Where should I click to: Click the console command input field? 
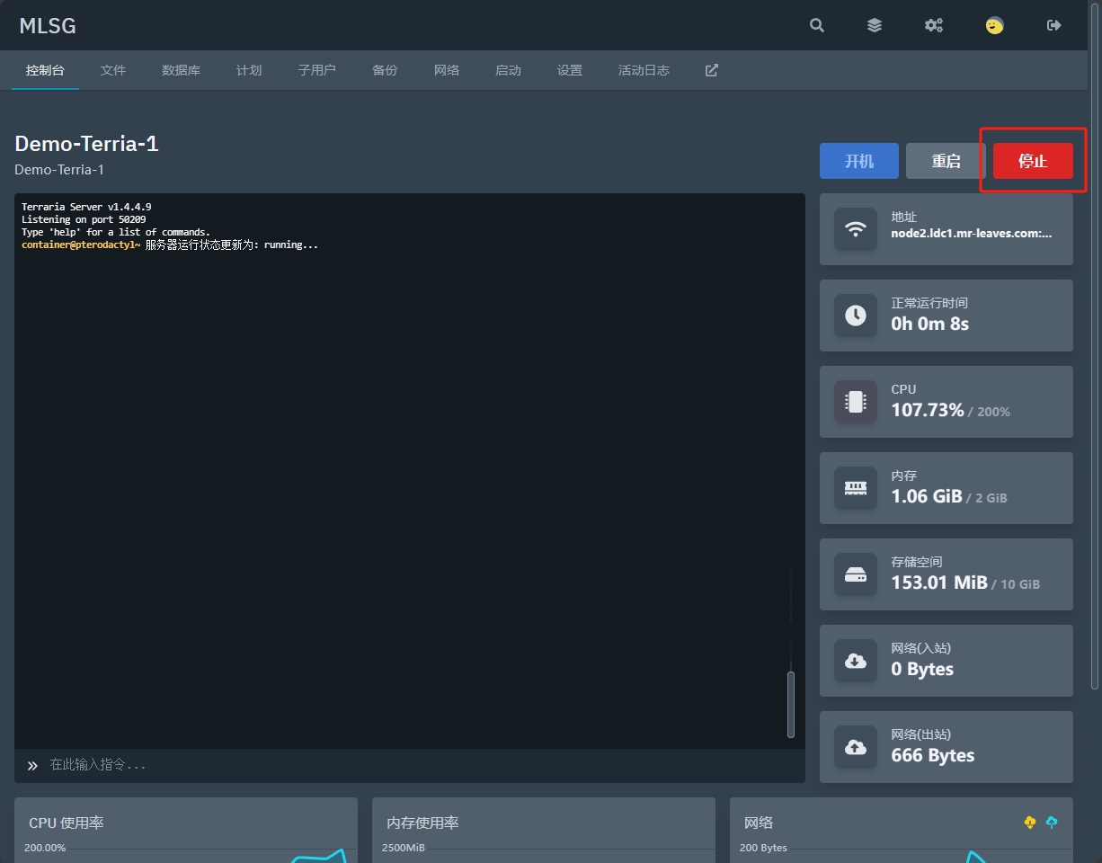click(x=413, y=765)
